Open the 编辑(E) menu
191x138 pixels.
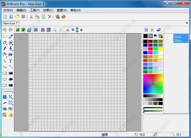coord(21,10)
